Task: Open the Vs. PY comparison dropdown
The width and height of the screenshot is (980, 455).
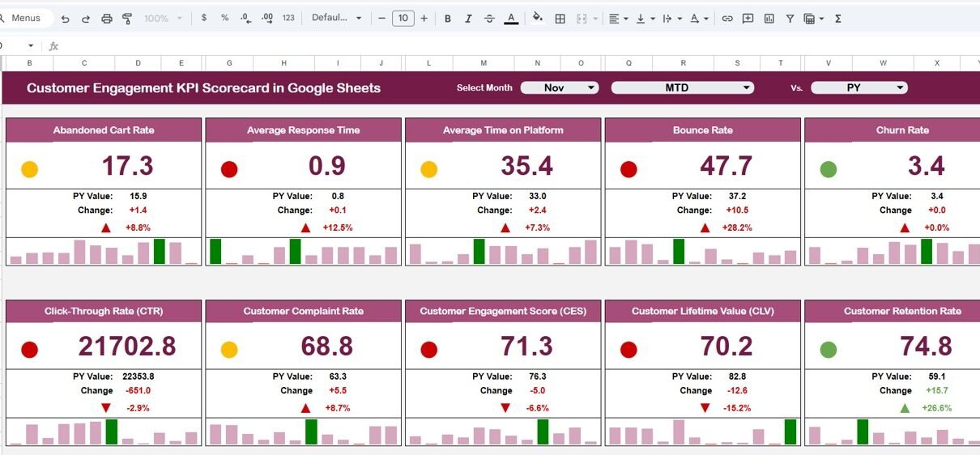Action: (859, 87)
